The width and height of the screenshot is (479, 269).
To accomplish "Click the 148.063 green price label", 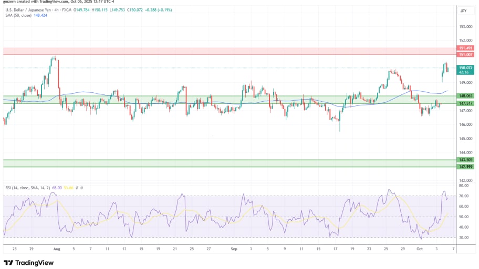I will click(x=465, y=96).
